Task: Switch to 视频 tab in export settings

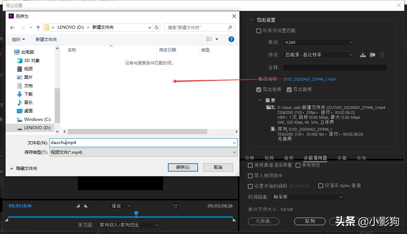Action: click(269, 158)
